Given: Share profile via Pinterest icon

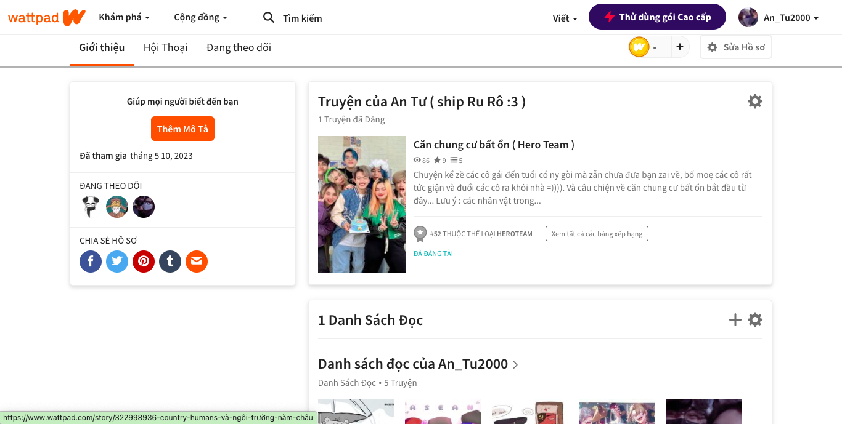Looking at the screenshot, I should (144, 262).
